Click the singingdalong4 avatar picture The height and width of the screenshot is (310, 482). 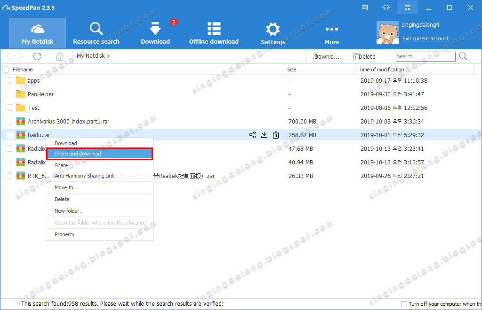click(x=388, y=32)
